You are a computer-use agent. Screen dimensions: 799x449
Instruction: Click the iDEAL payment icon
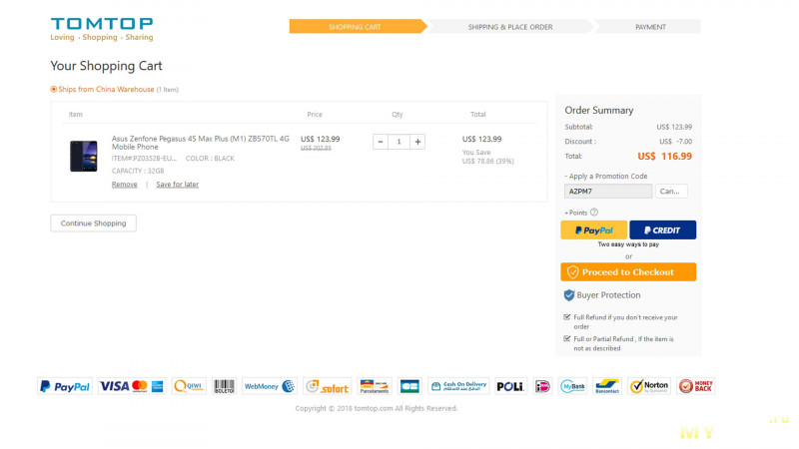(x=542, y=386)
